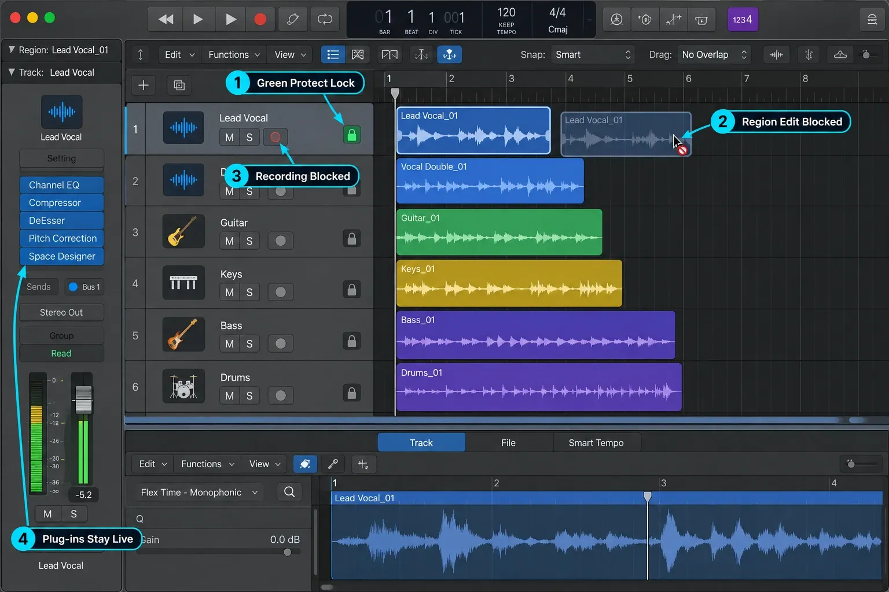Click the waveform zoom icon near Drag menu
Image resolution: width=889 pixels, height=592 pixels.
coord(776,54)
